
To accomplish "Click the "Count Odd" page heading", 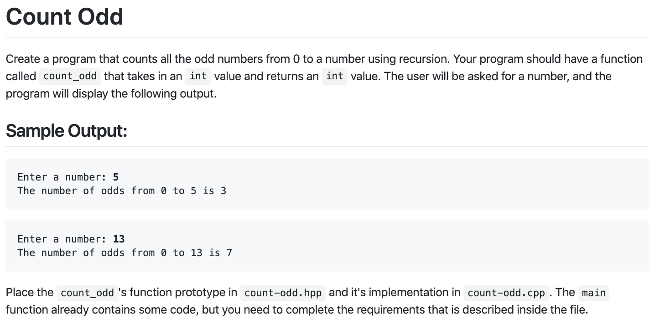I will point(64,17).
